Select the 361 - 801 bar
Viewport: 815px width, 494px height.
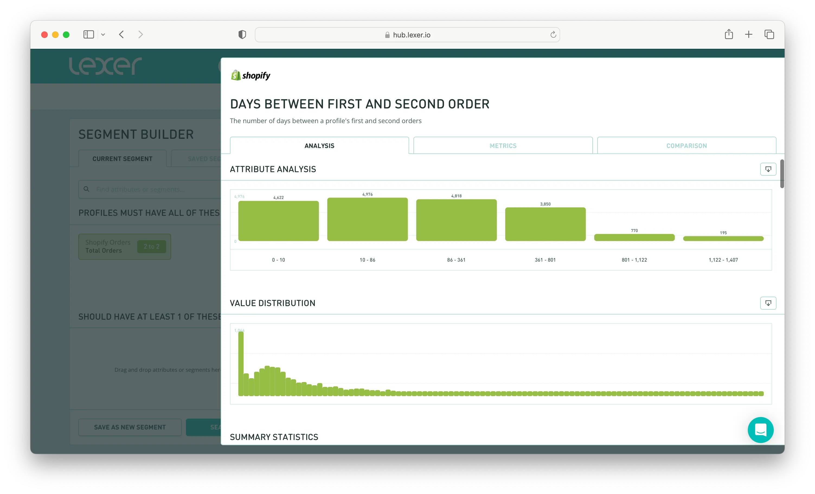pyautogui.click(x=545, y=224)
